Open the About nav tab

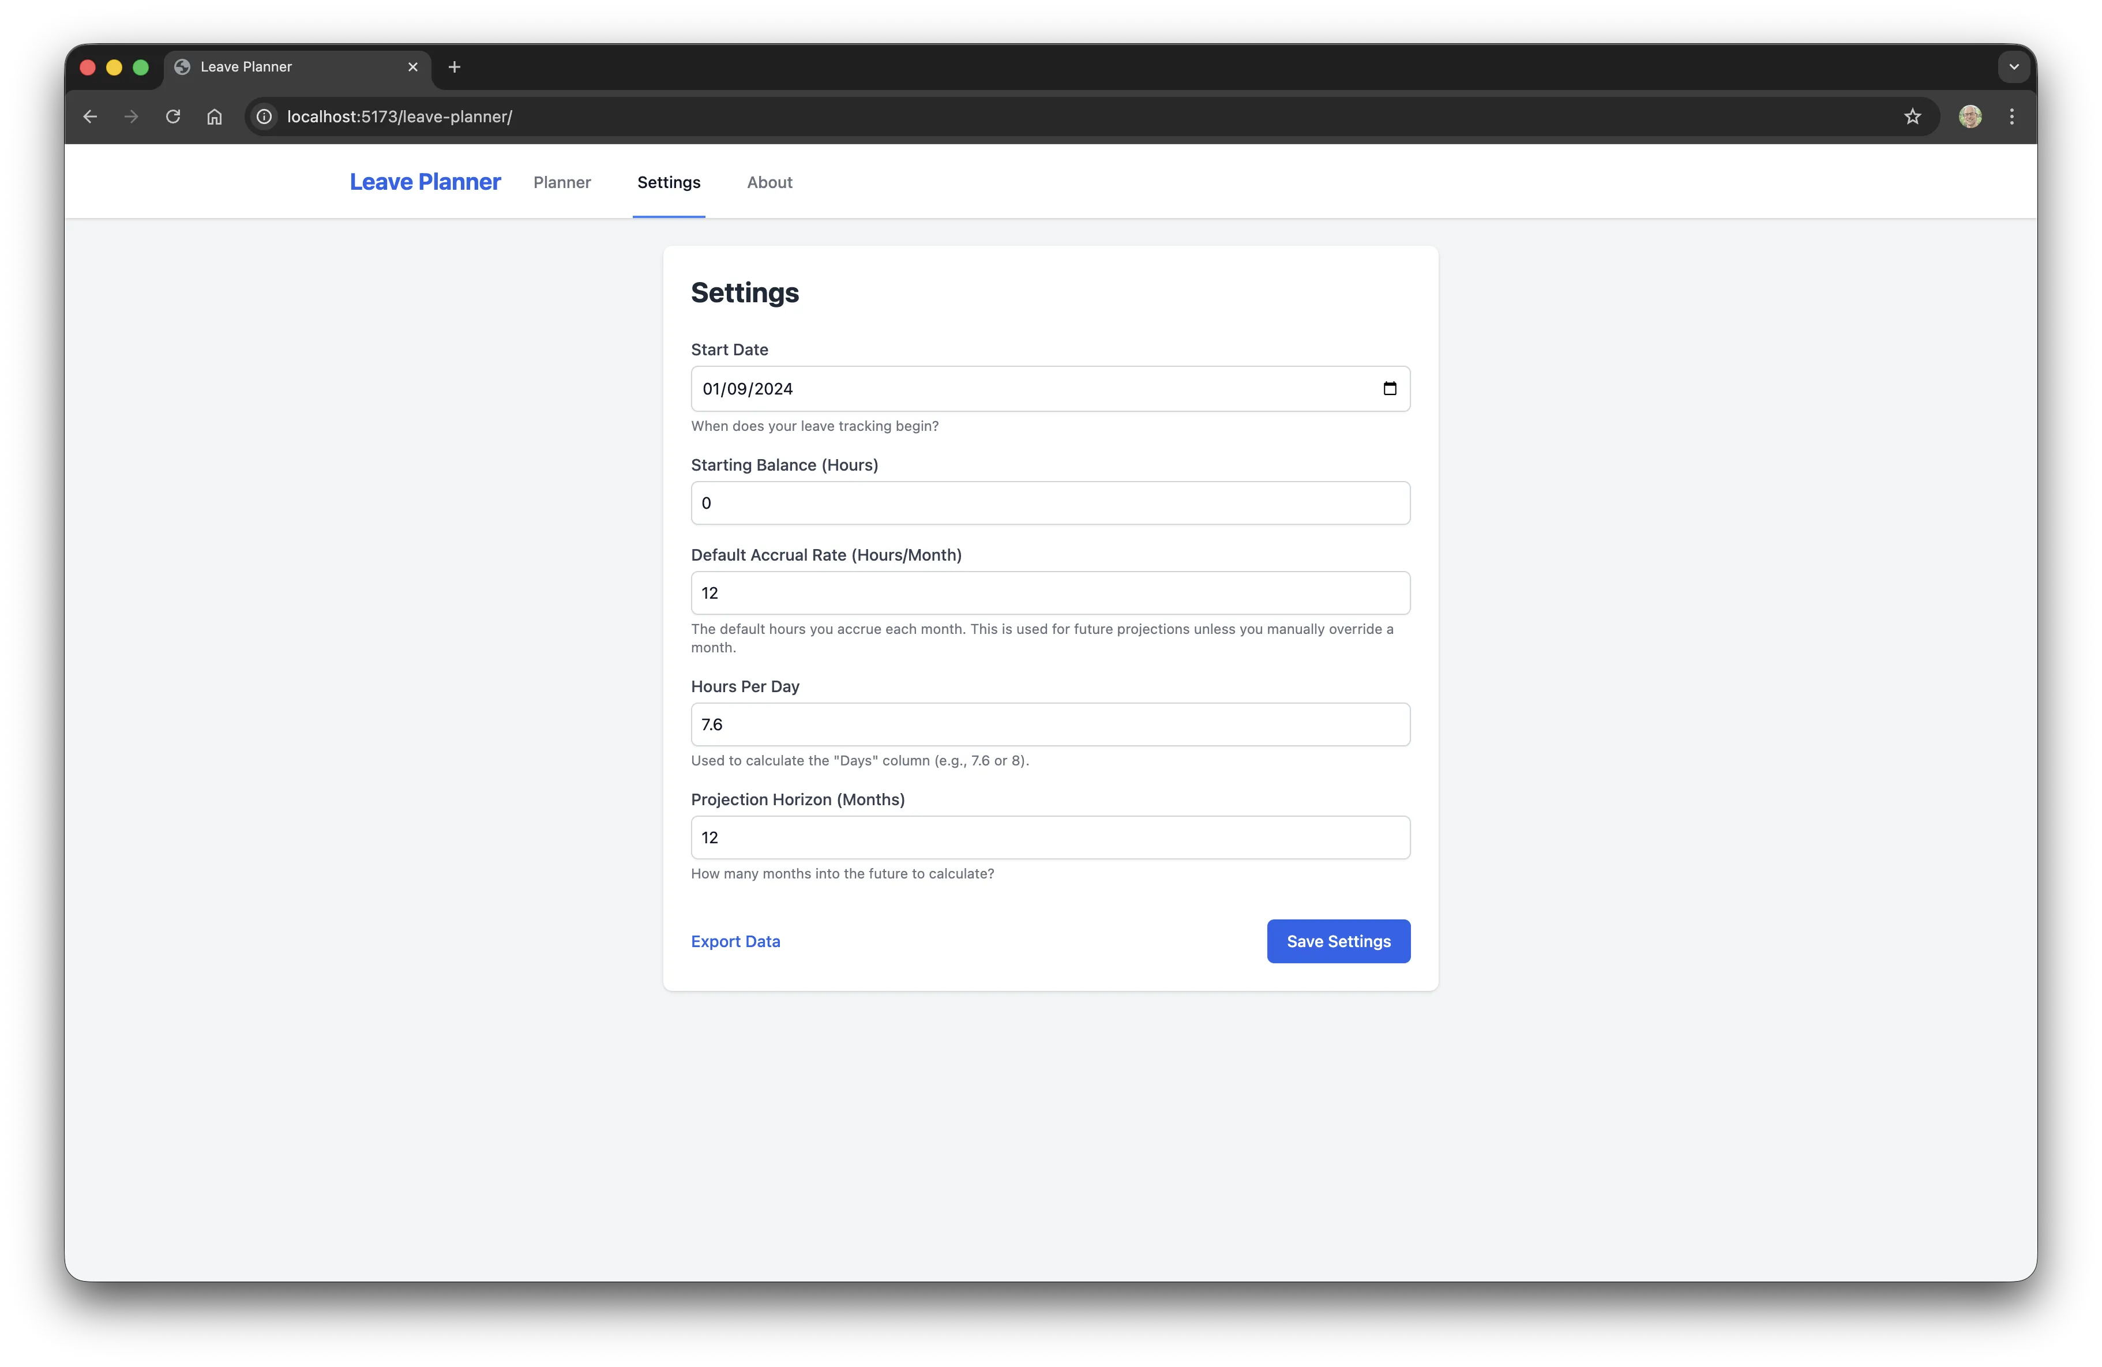pos(770,182)
